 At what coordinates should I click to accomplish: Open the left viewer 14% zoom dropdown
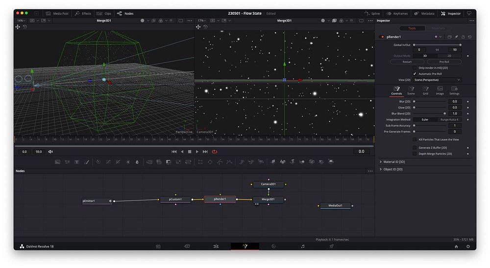click(x=21, y=21)
